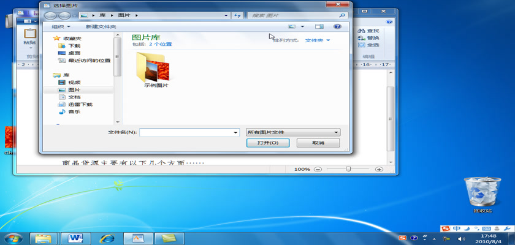Open the 组织 dropdown menu
515x245 pixels.
[x=61, y=27]
